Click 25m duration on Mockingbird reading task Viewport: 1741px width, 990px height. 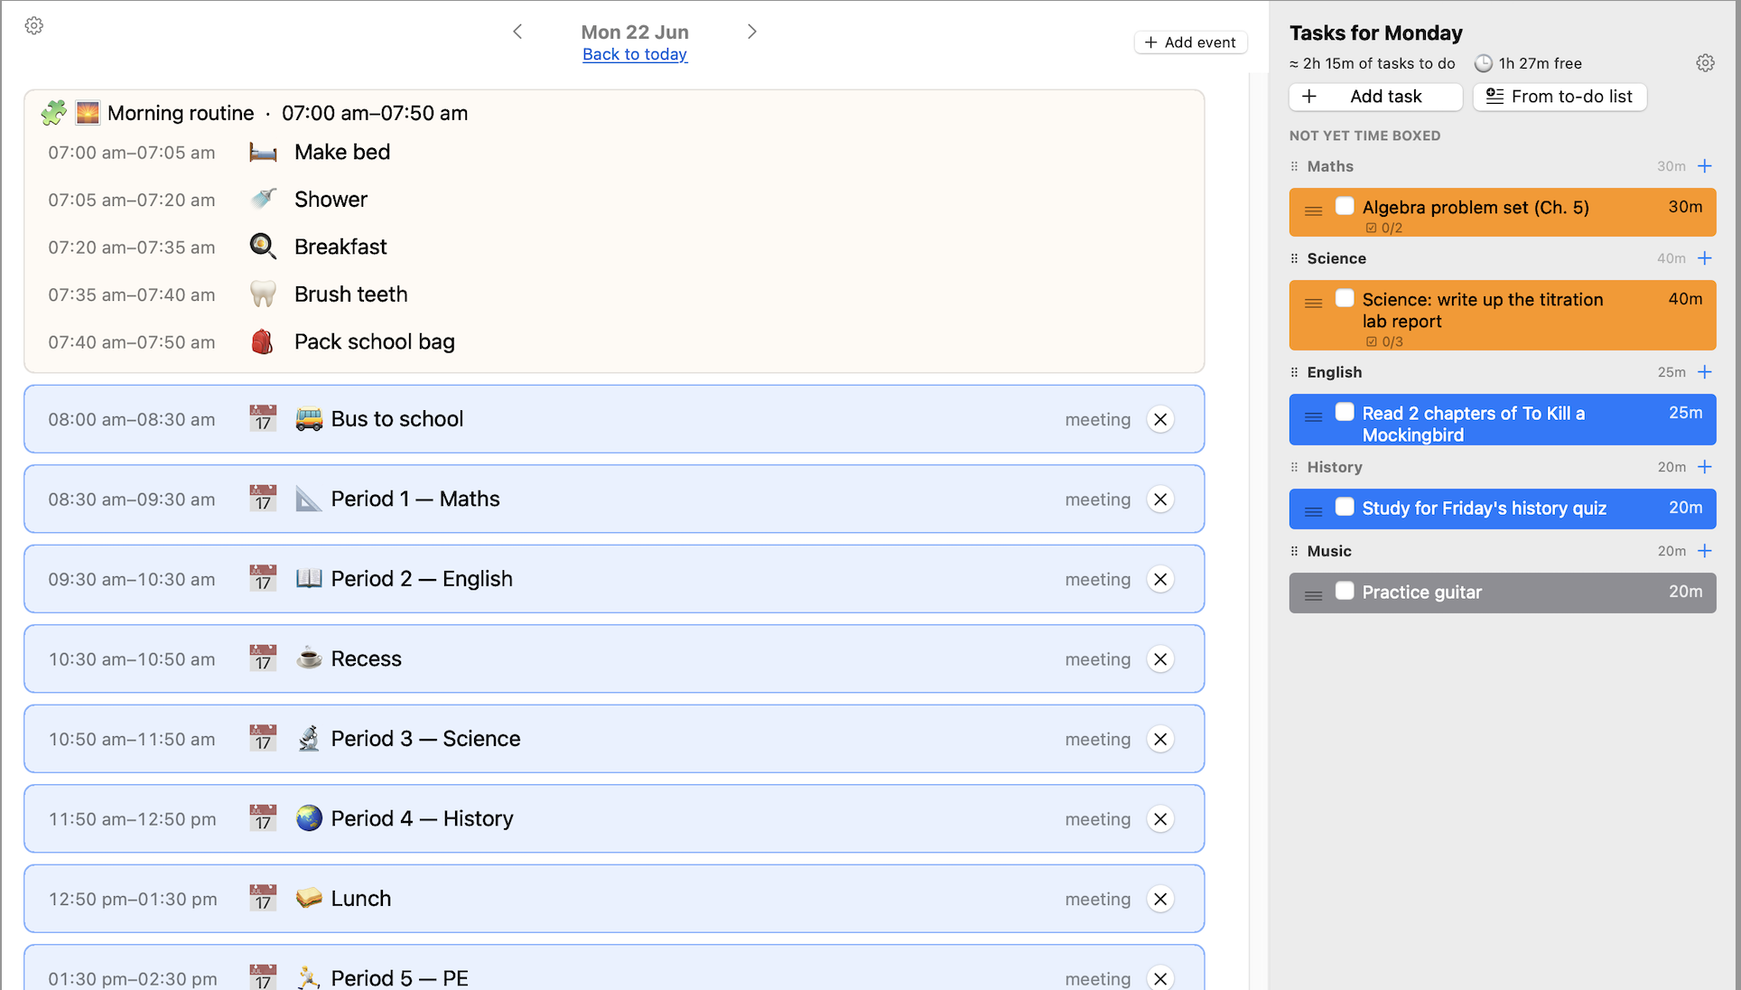click(x=1685, y=413)
